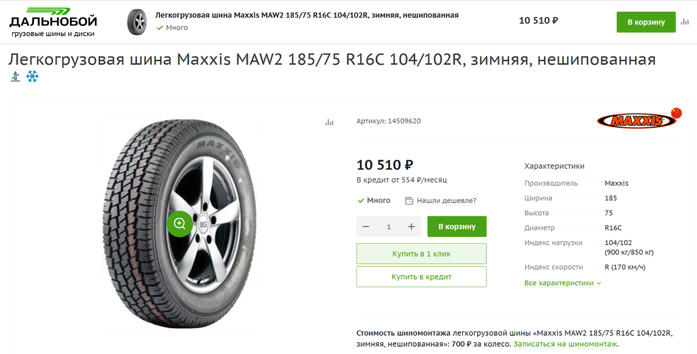The height and width of the screenshot is (354, 697).
Task: Decrease quantity with the minus button
Action: coord(366,227)
